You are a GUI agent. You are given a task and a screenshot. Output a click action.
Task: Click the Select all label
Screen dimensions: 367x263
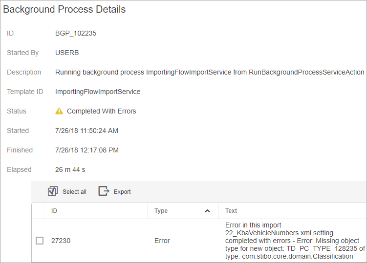tap(74, 191)
